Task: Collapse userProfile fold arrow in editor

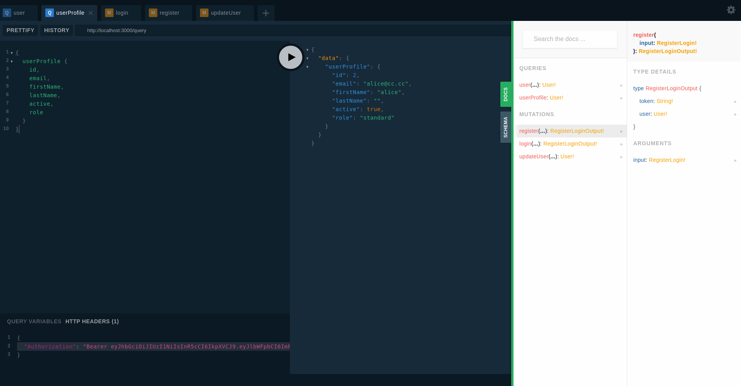Action: [12, 61]
